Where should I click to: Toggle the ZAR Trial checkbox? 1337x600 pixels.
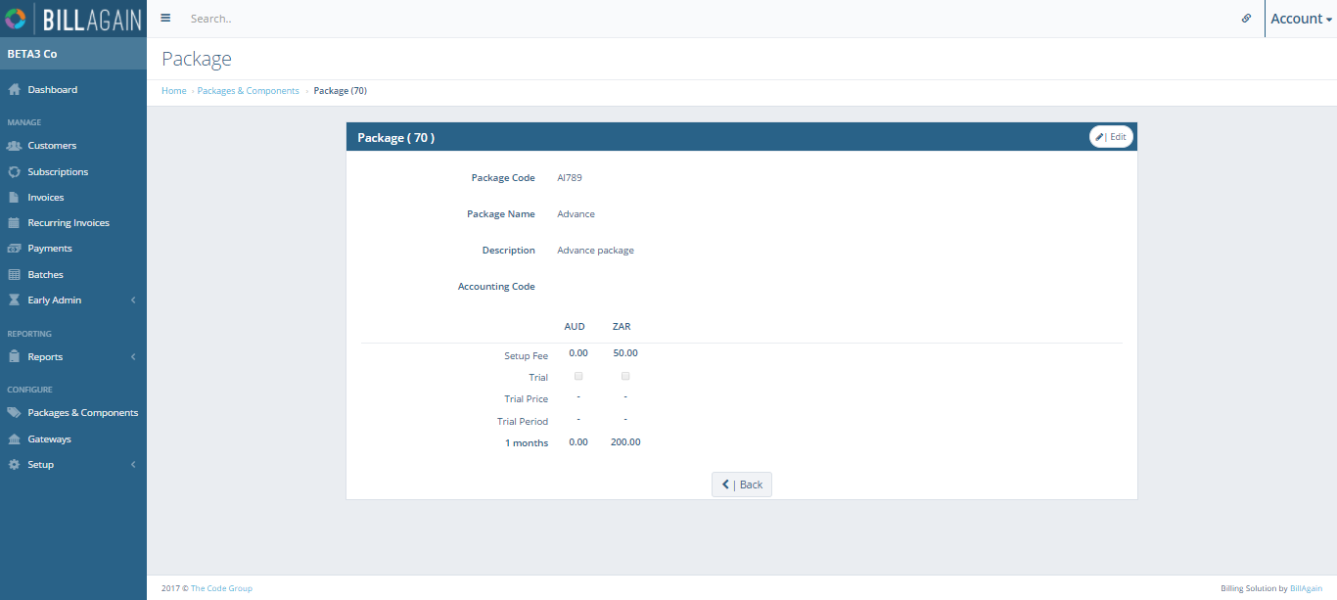[x=625, y=376]
